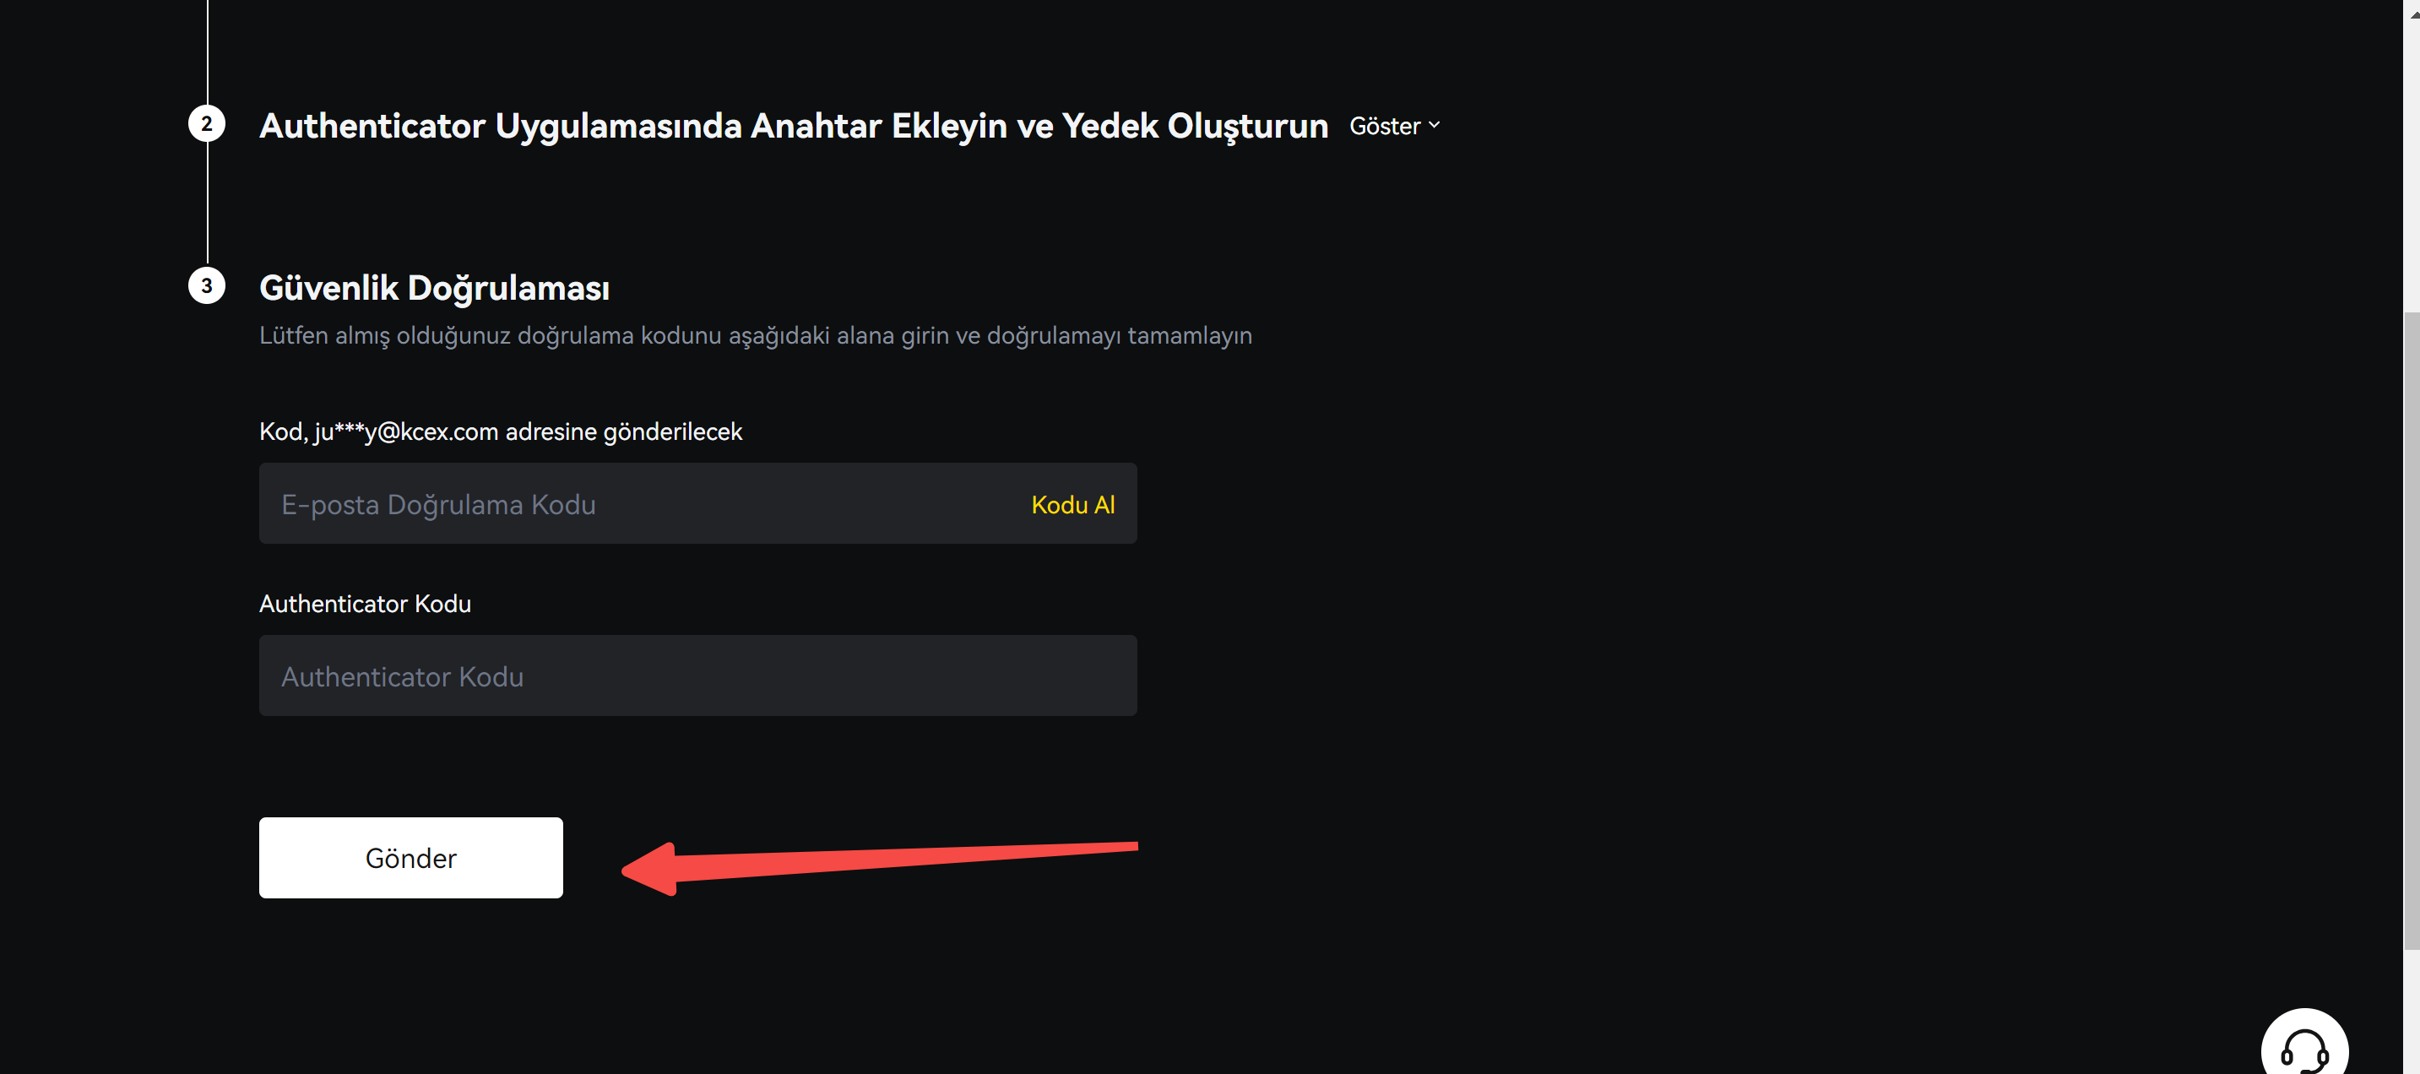Screen dimensions: 2420x1074
Task: Click the Authenticator Kodu label
Action: pyautogui.click(x=365, y=603)
